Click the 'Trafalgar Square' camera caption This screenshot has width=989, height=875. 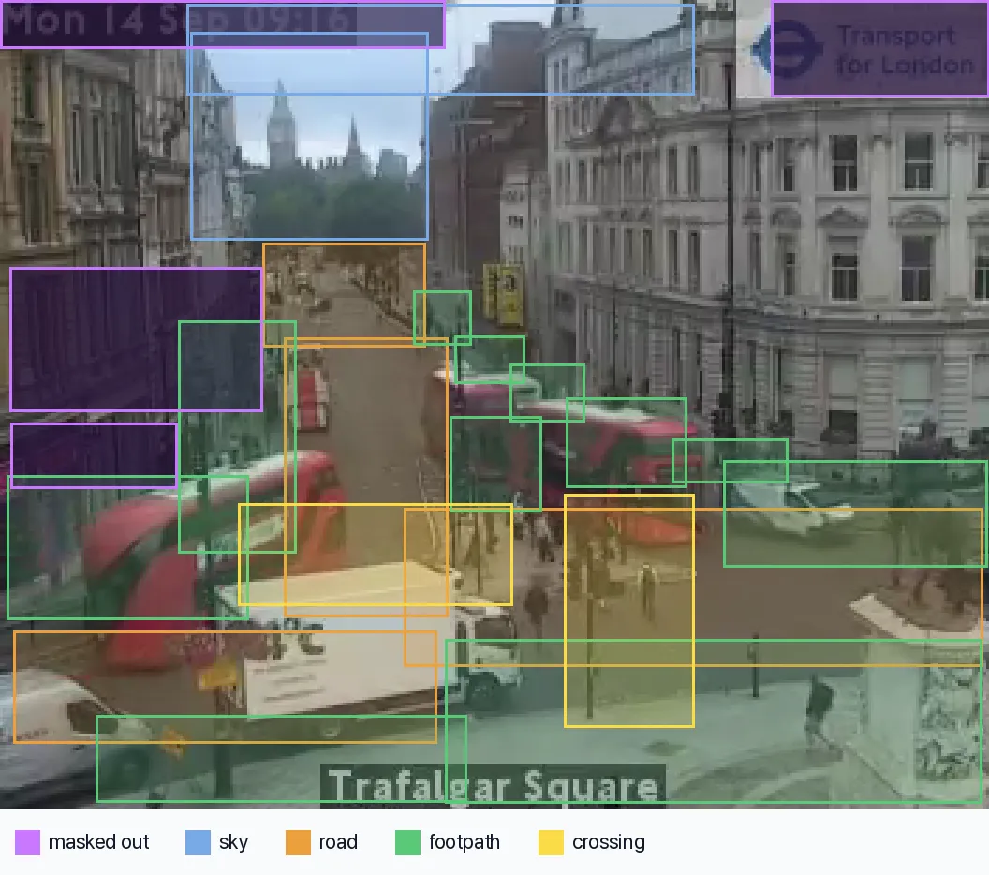[494, 786]
